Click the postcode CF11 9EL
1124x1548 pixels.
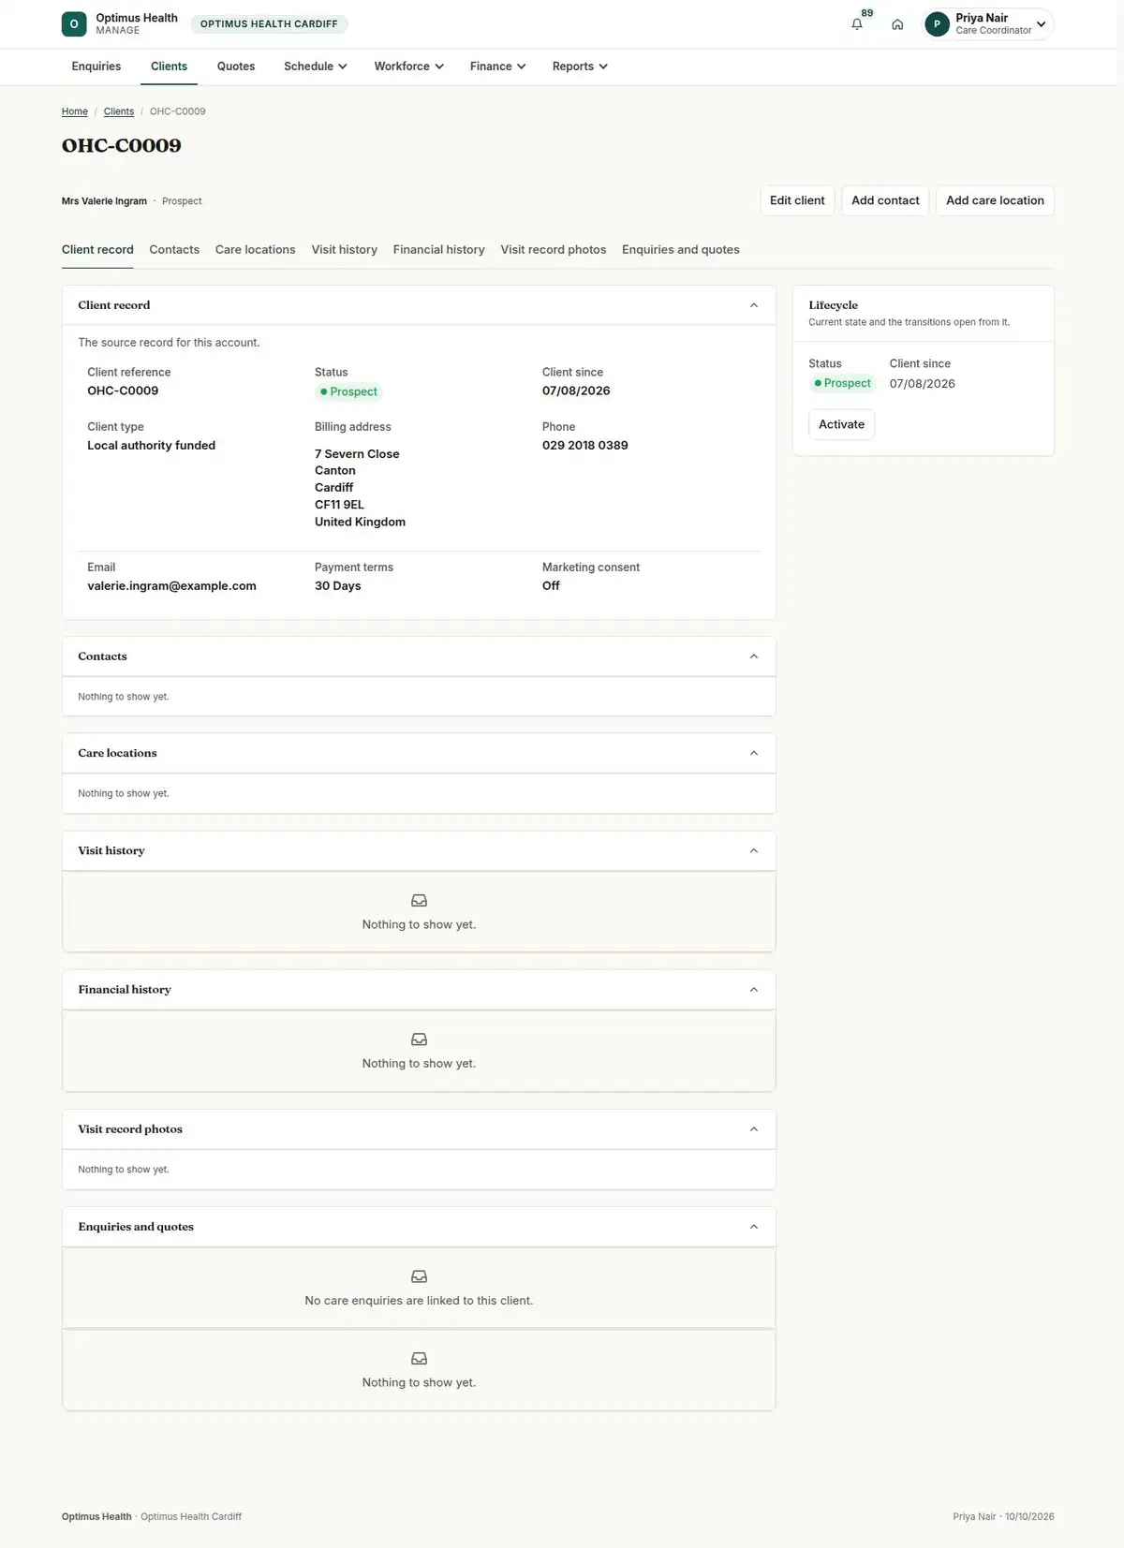339,505
